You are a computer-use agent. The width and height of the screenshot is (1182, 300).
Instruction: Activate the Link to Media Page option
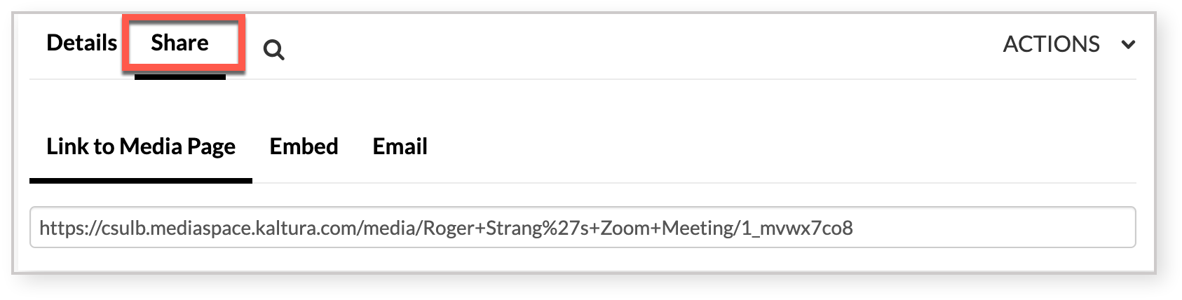click(x=140, y=146)
